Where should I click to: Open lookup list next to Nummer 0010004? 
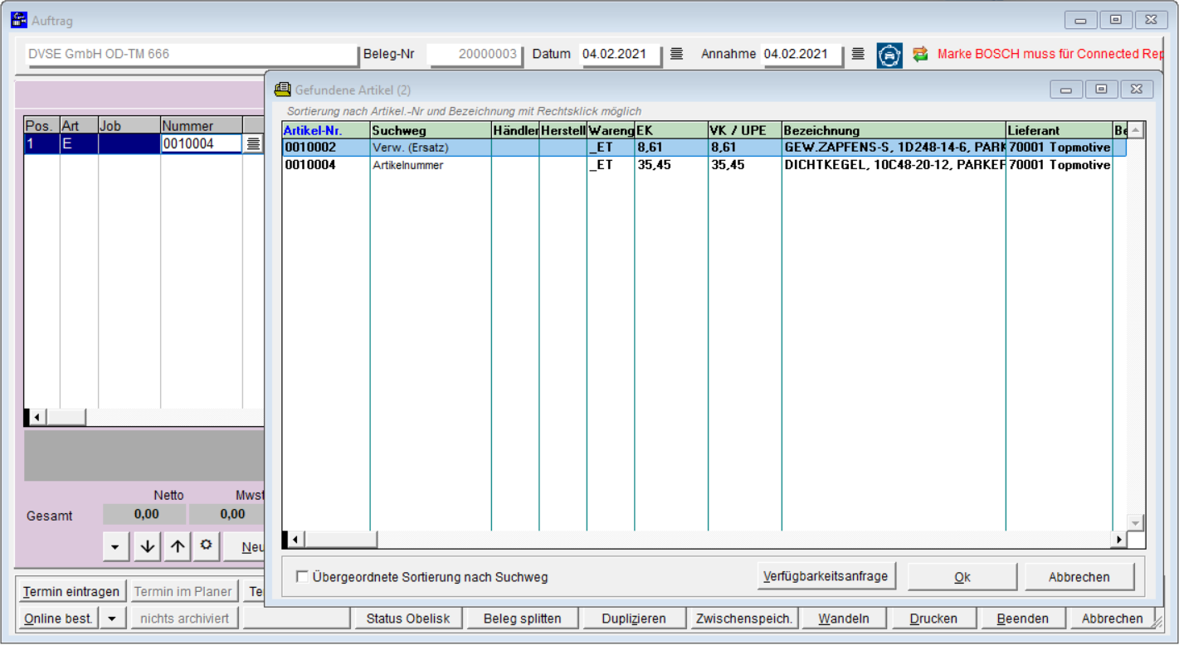[x=253, y=143]
